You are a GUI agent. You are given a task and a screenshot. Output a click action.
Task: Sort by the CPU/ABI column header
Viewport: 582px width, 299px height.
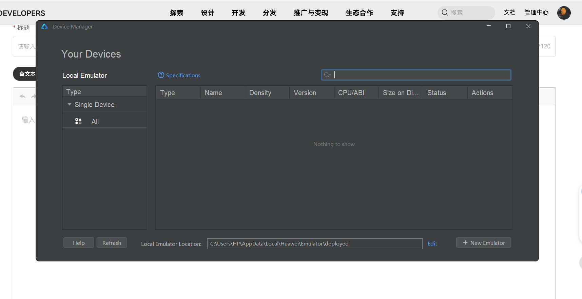tap(356, 93)
